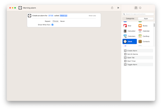Pick the Cardhop app

coord(144,36)
